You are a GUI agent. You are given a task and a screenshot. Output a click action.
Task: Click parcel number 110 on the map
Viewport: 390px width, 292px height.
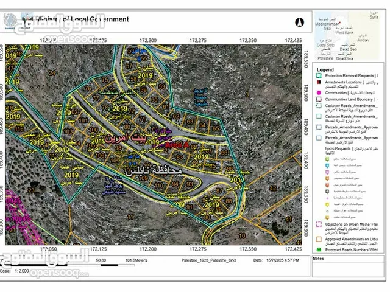click(158, 185)
